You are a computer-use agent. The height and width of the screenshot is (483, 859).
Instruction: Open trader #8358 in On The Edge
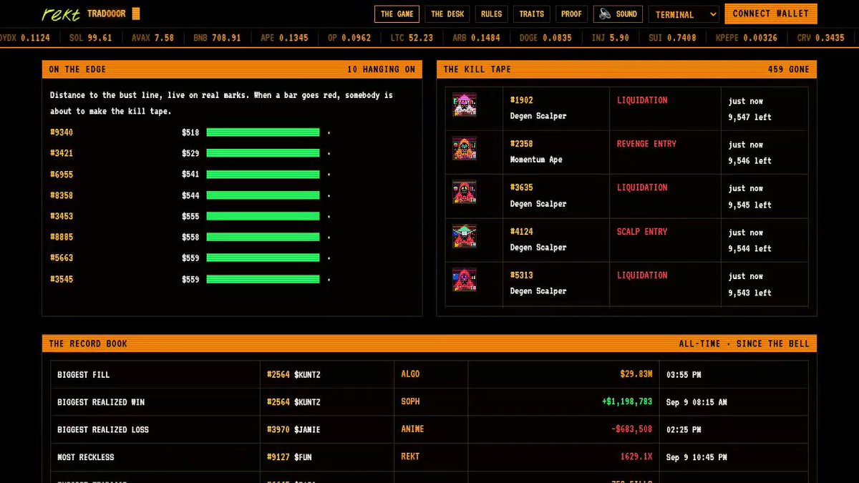[x=62, y=195]
